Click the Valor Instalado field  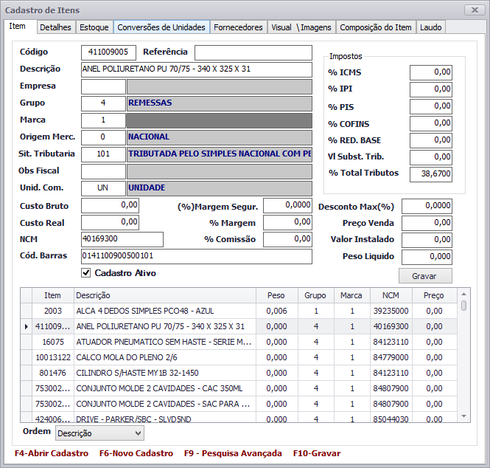[x=427, y=240]
